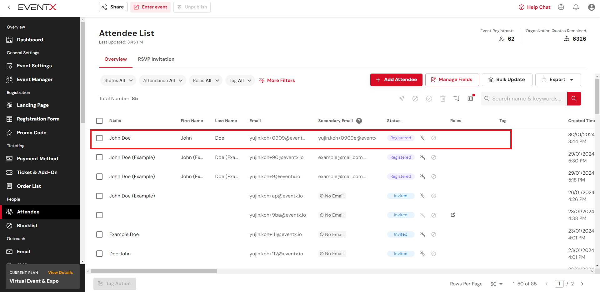
Task: Click Secondary Email help question mark
Action: (359, 121)
